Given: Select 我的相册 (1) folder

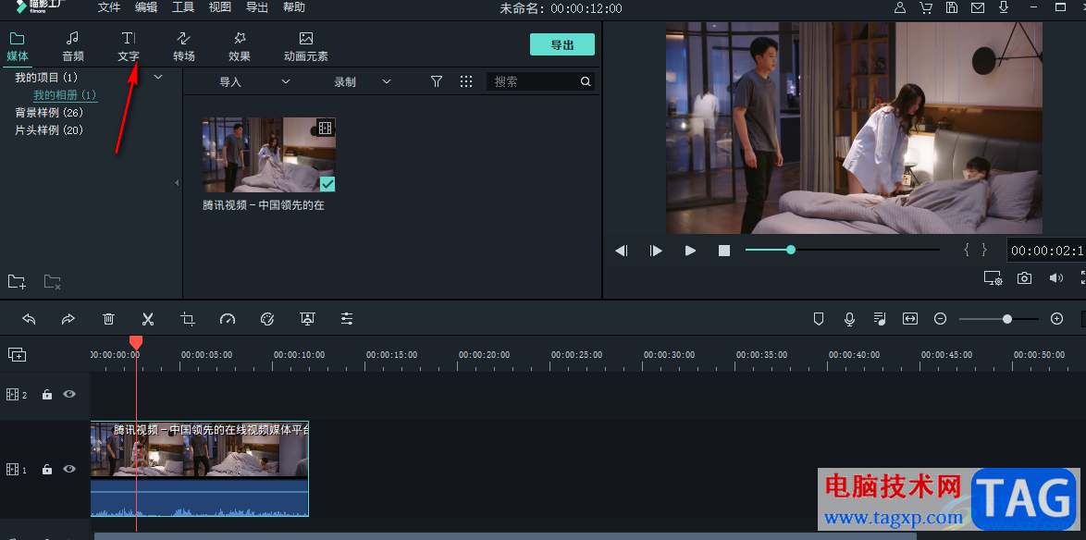Looking at the screenshot, I should [65, 95].
